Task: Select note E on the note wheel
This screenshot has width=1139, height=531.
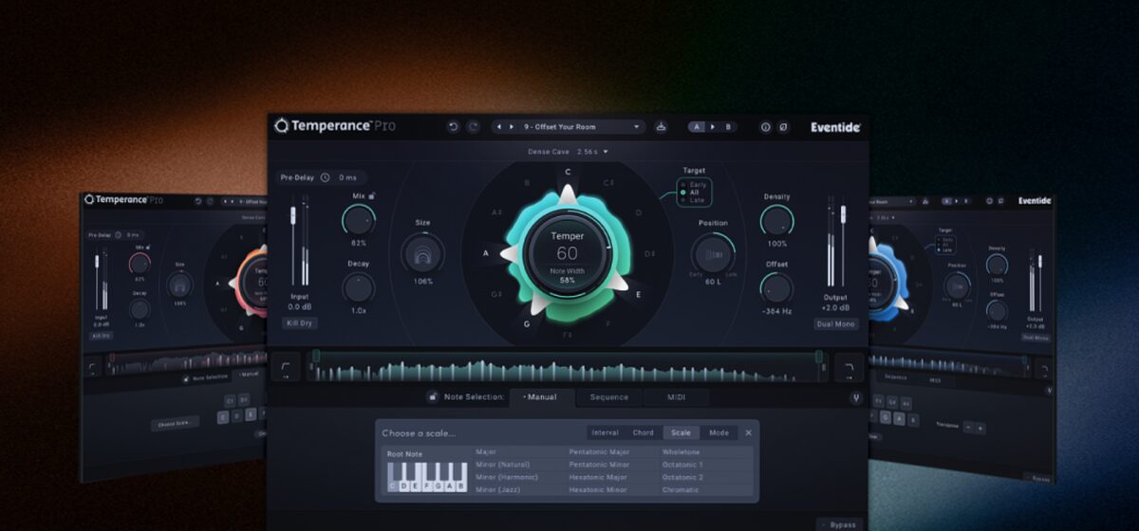Action: [x=638, y=294]
